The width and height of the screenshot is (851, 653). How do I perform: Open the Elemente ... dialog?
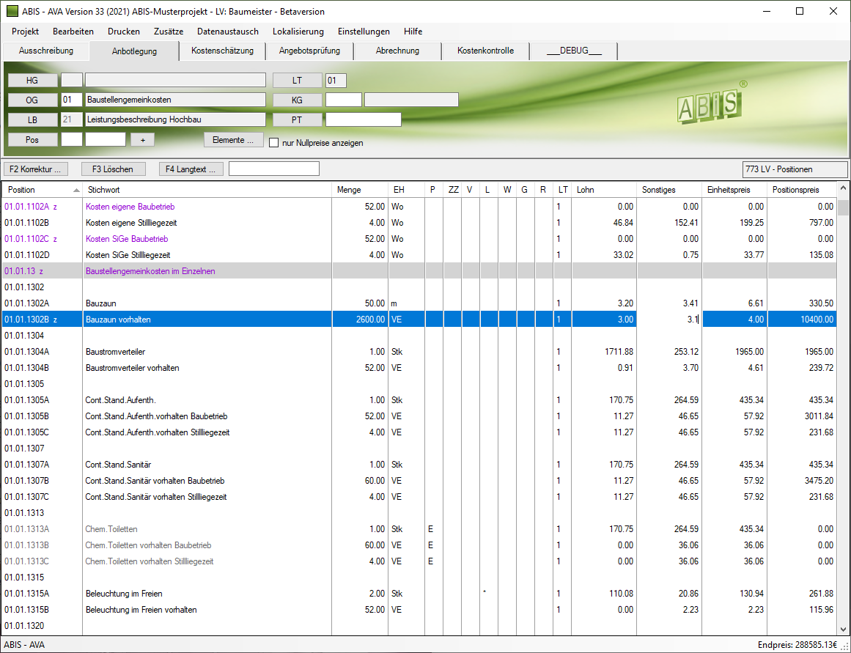click(233, 139)
